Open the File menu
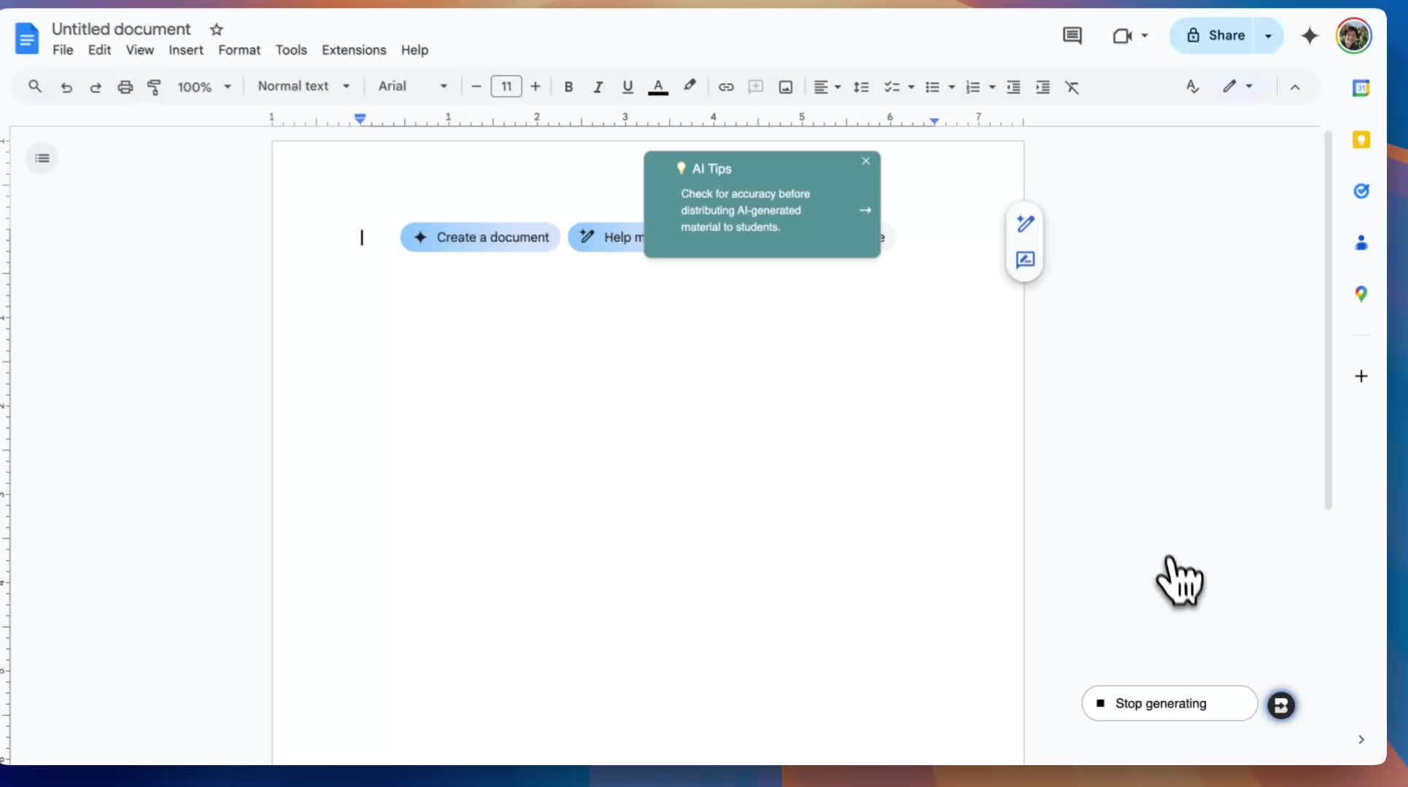 pyautogui.click(x=63, y=50)
